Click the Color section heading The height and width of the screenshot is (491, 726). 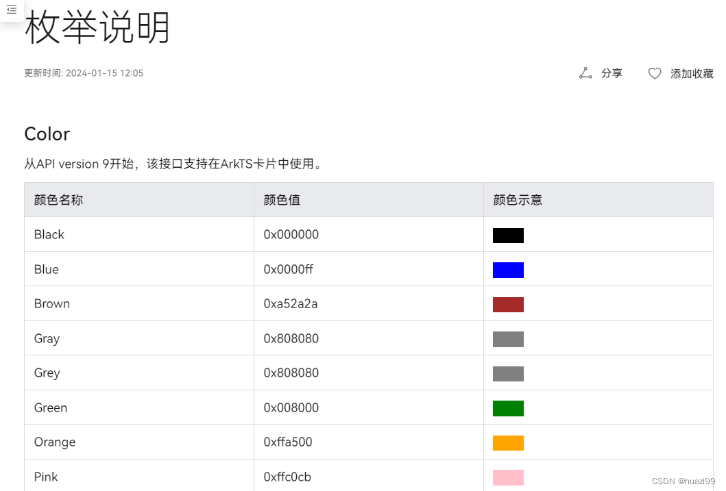(47, 134)
